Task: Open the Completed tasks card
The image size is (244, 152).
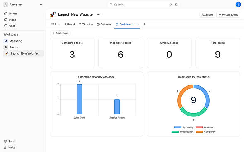Action: (x=72, y=53)
